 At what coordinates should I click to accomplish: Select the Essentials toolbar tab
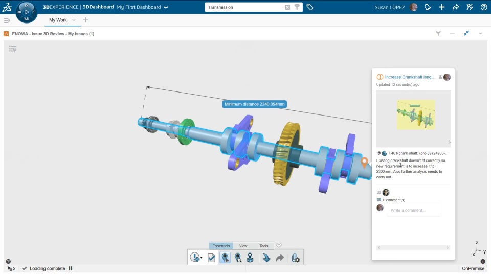click(x=221, y=246)
